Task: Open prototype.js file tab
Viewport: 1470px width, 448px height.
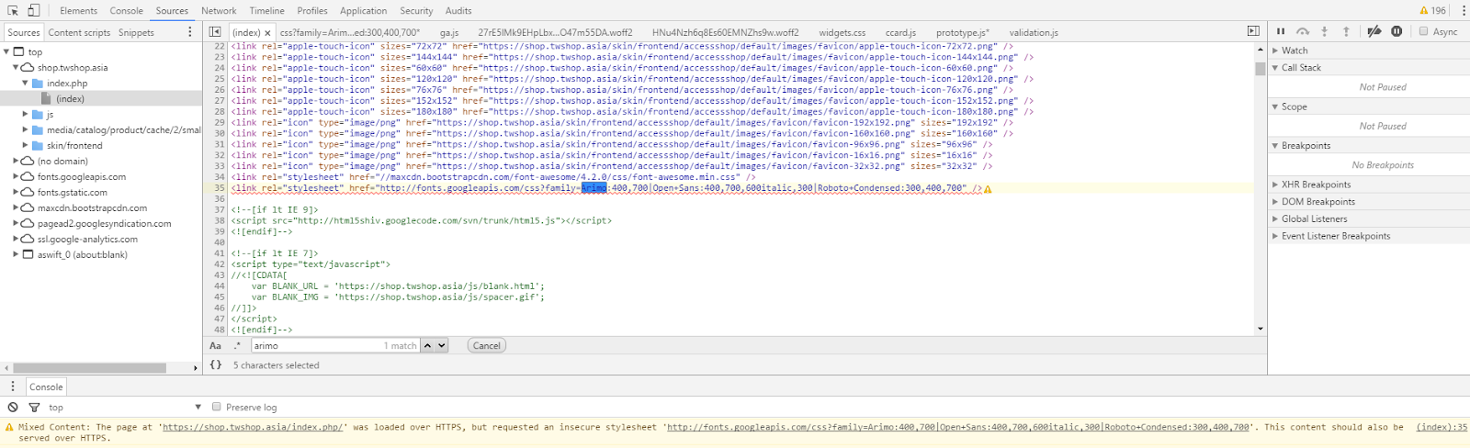Action: [963, 33]
